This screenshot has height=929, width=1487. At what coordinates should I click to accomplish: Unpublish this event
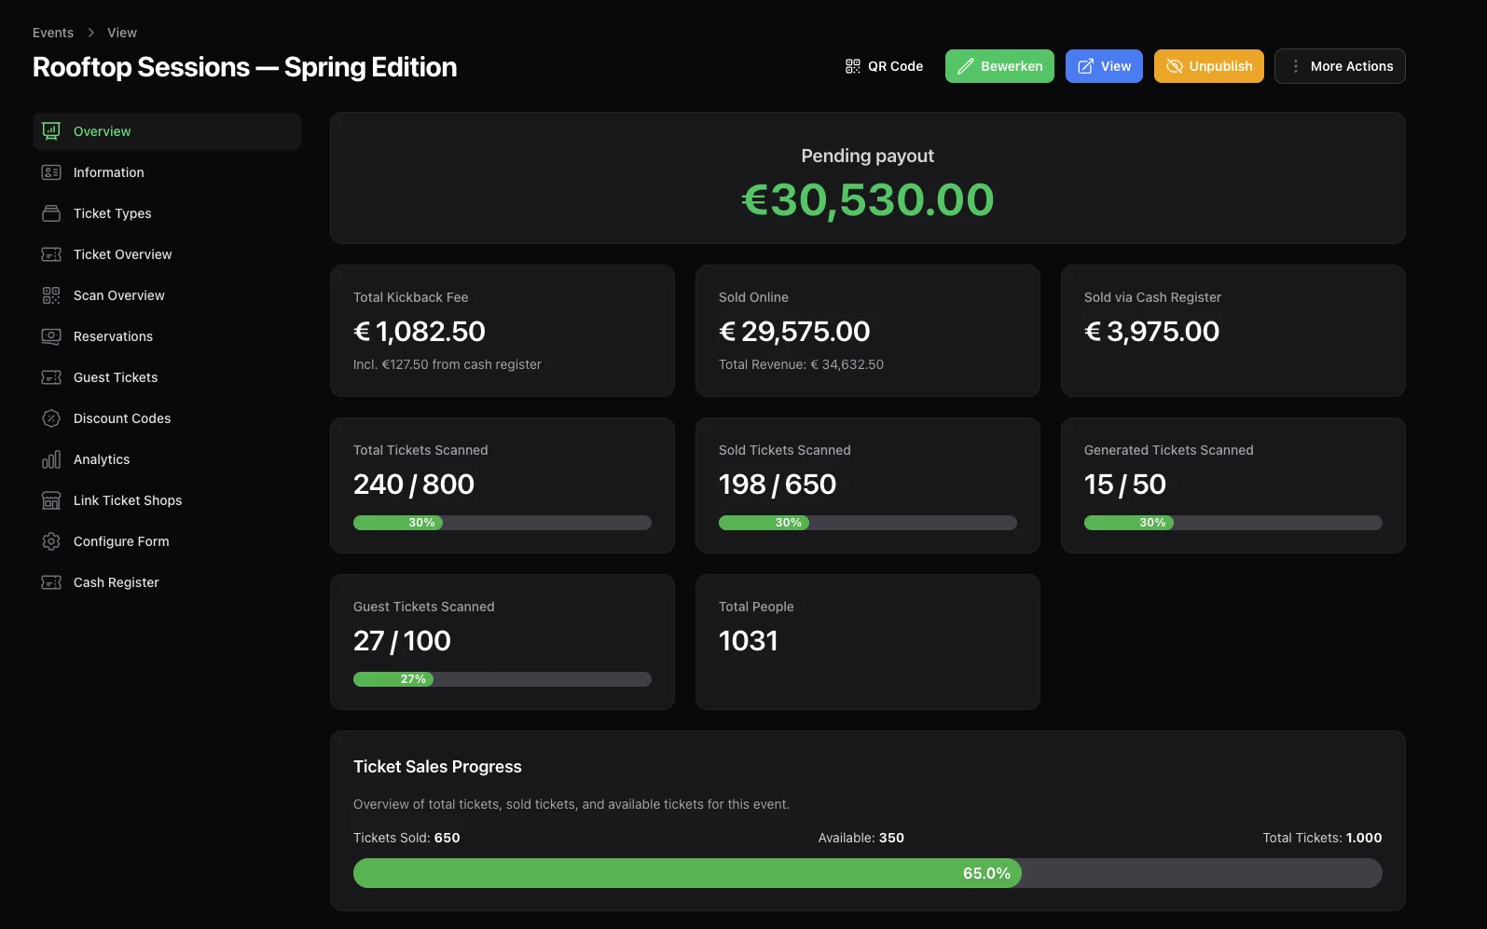(x=1208, y=66)
